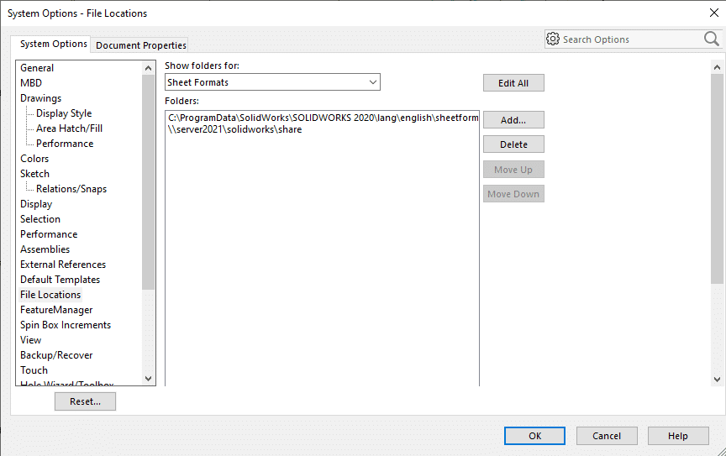
Task: Select Relations/Snaps under Sketch
Action: pos(71,189)
